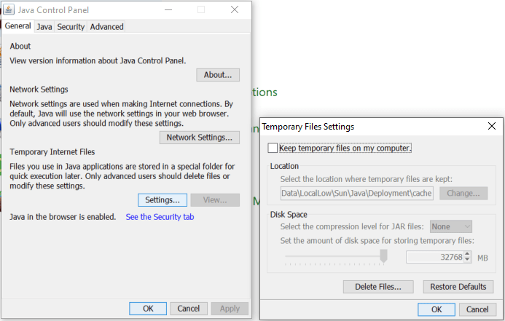
Task: Minimize the Java Control Panel window
Action: point(168,9)
